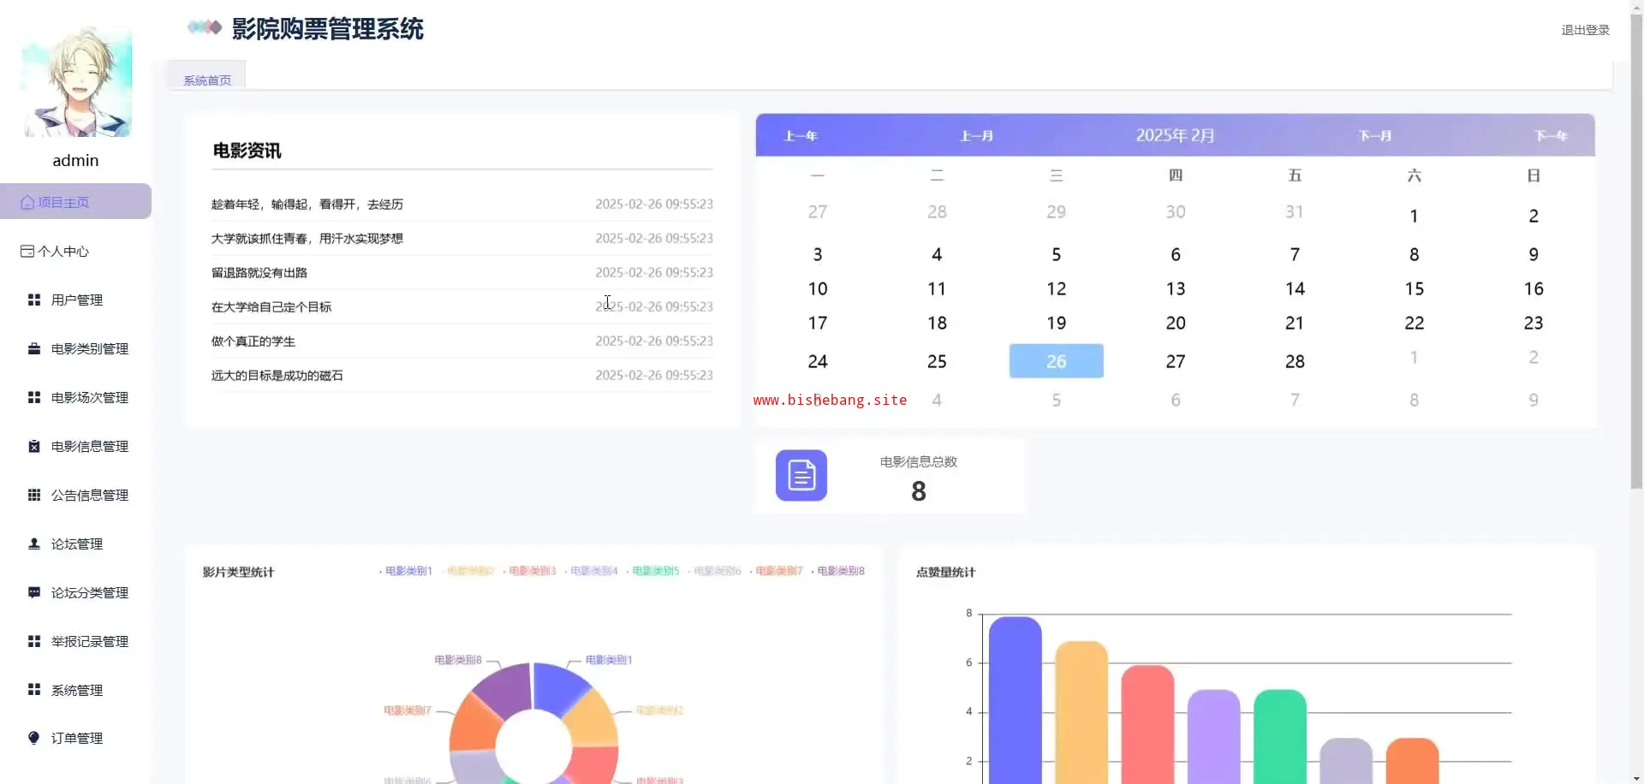Select date 25 in the calendar
1644x784 pixels.
click(x=937, y=361)
